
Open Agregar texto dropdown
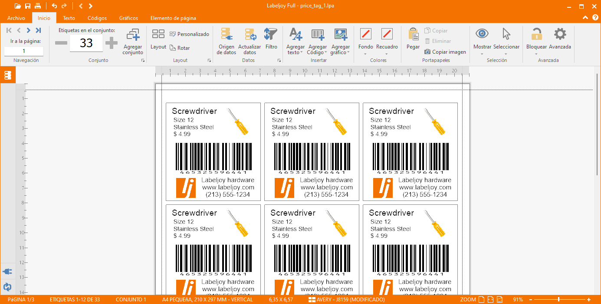pos(296,42)
